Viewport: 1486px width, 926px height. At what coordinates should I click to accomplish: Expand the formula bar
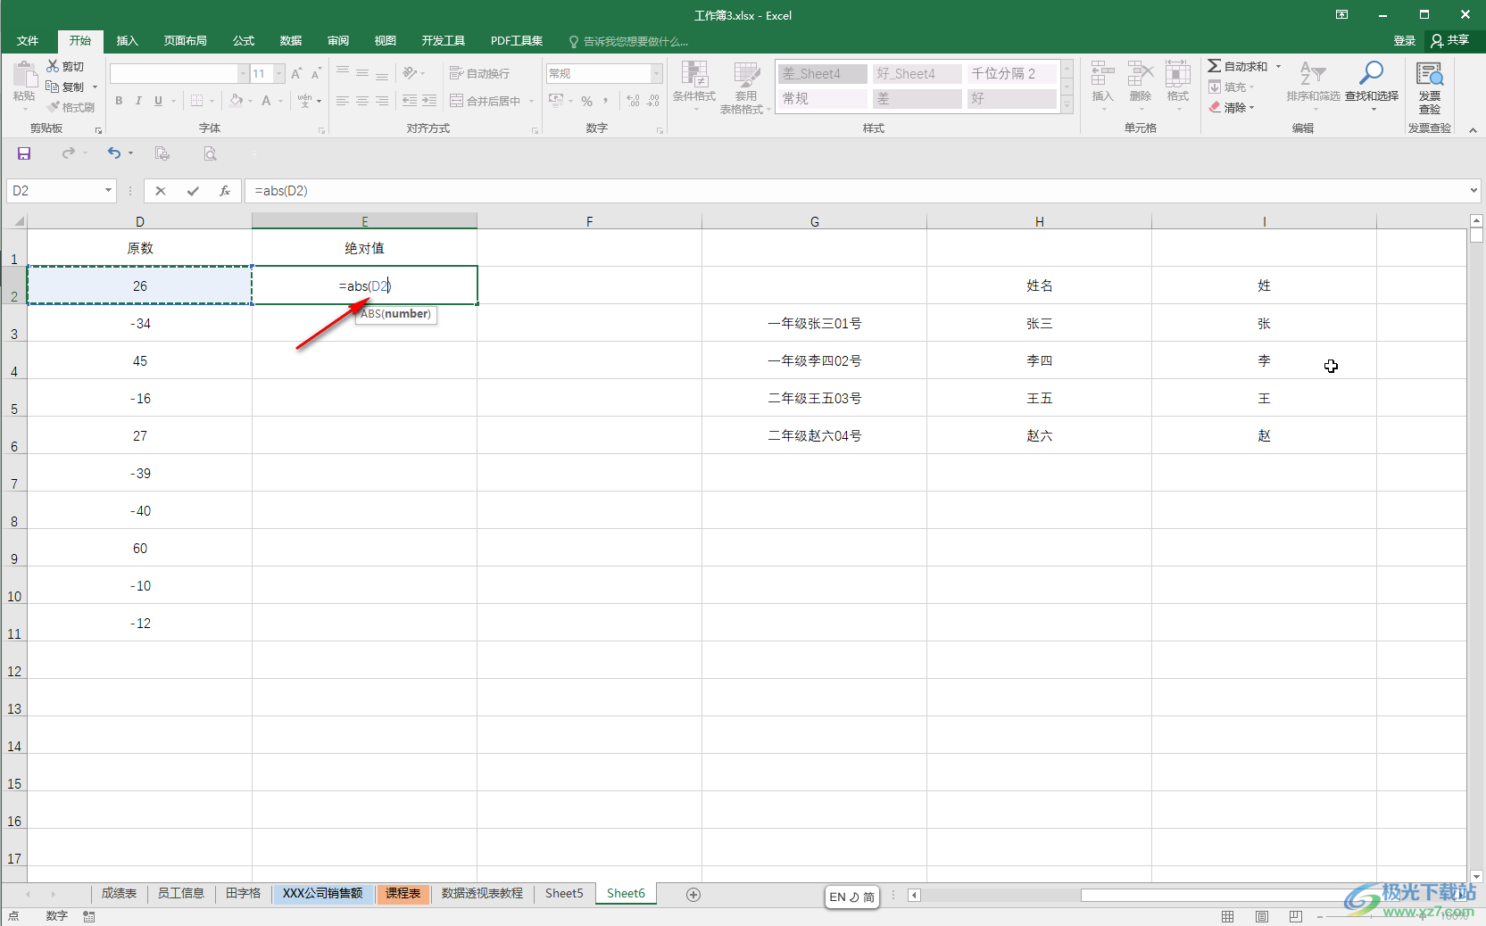pyautogui.click(x=1474, y=190)
